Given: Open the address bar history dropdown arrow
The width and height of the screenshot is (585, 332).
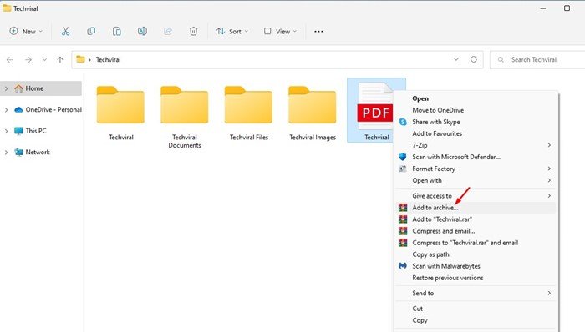Looking at the screenshot, I should pyautogui.click(x=456, y=59).
